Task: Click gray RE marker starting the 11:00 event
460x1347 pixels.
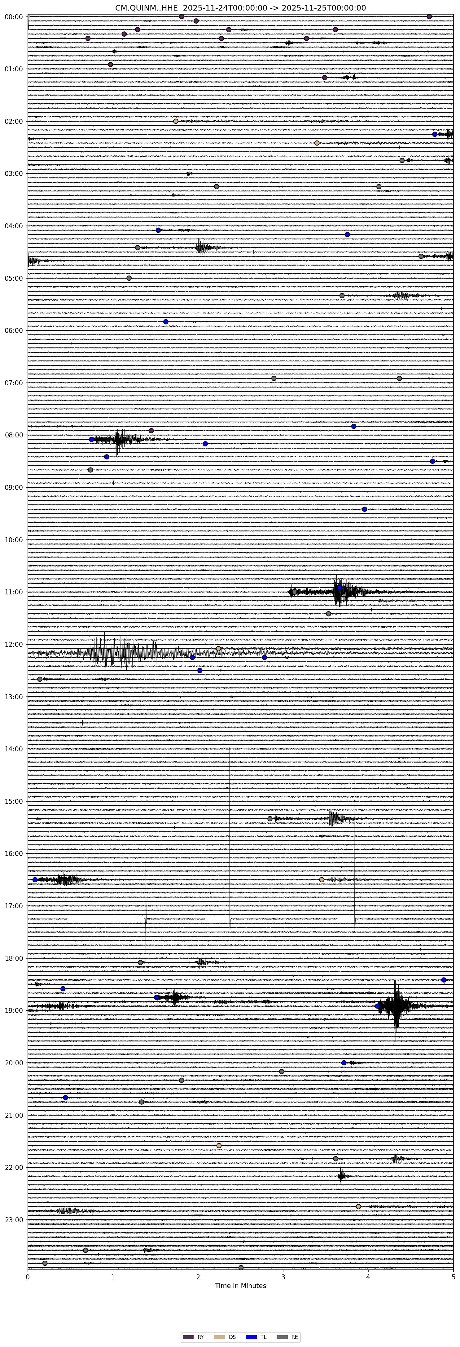Action: pyautogui.click(x=295, y=592)
